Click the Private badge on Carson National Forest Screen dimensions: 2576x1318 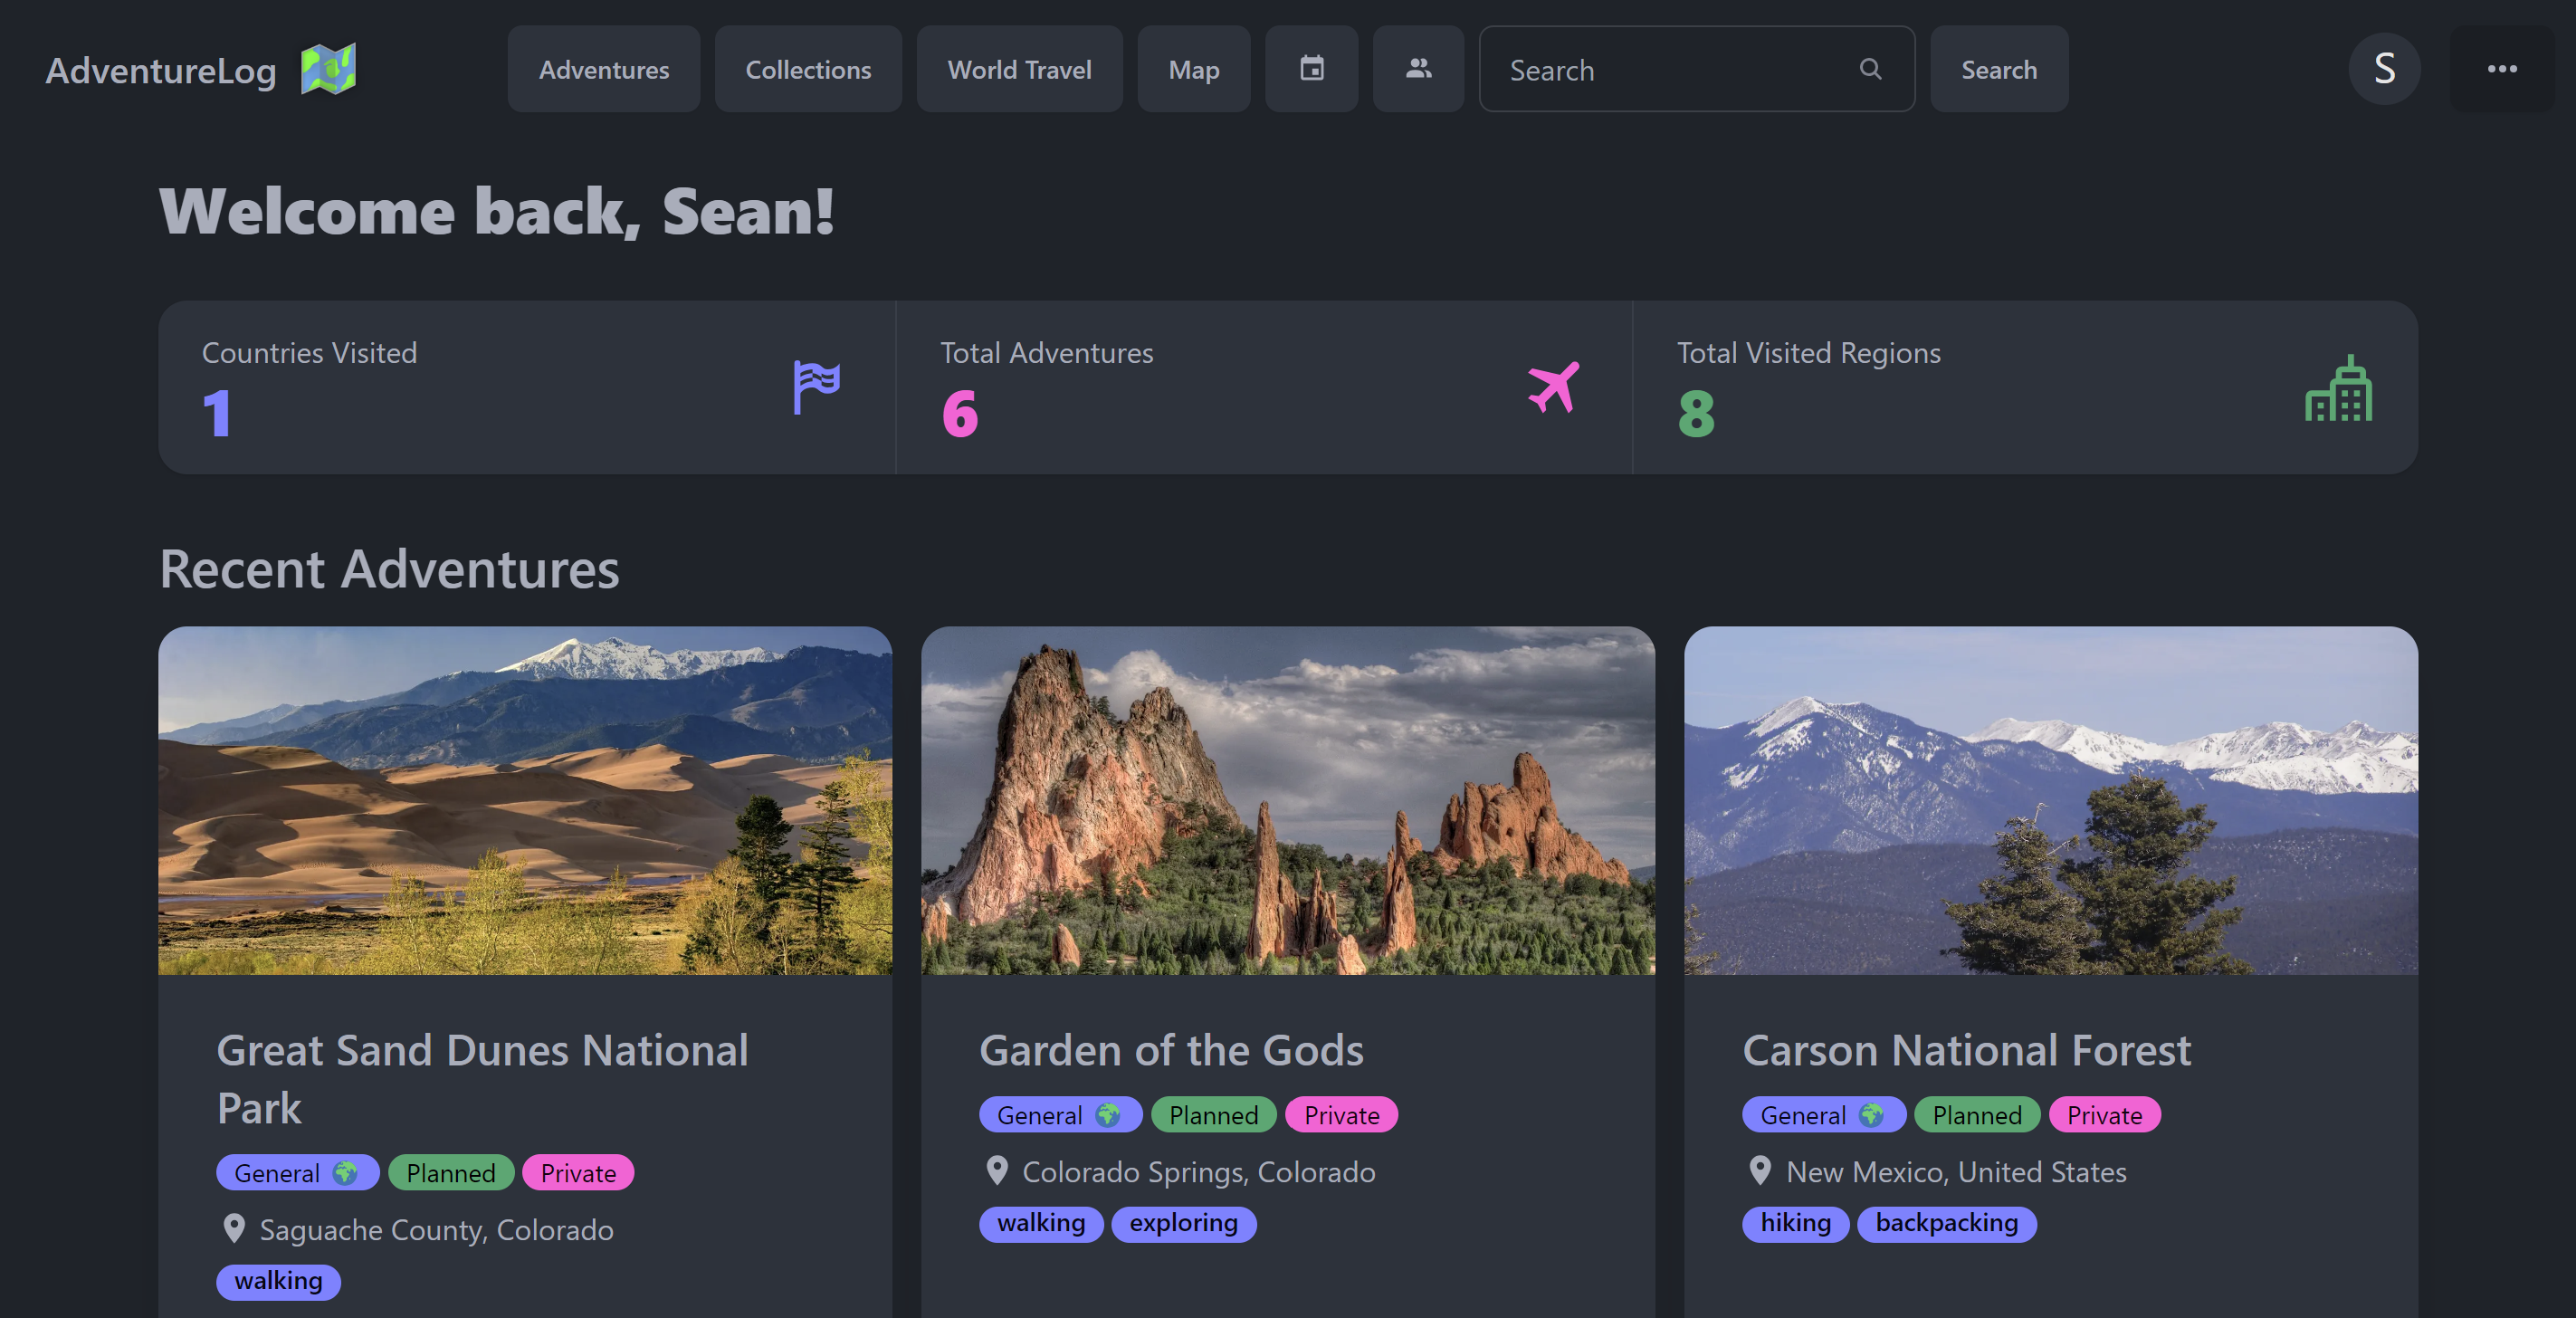click(x=2104, y=1115)
